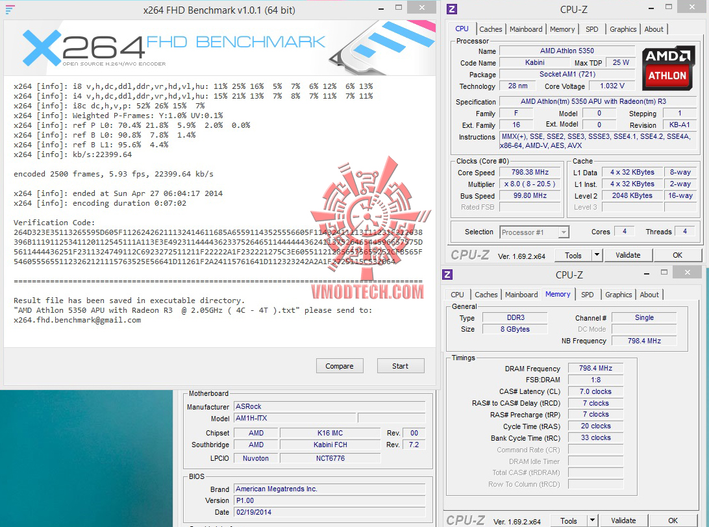Click the CPU-Z Z logo icon in the Memory window

[x=447, y=275]
